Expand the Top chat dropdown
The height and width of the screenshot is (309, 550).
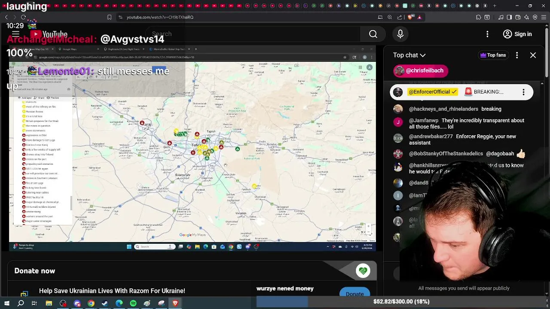(409, 55)
